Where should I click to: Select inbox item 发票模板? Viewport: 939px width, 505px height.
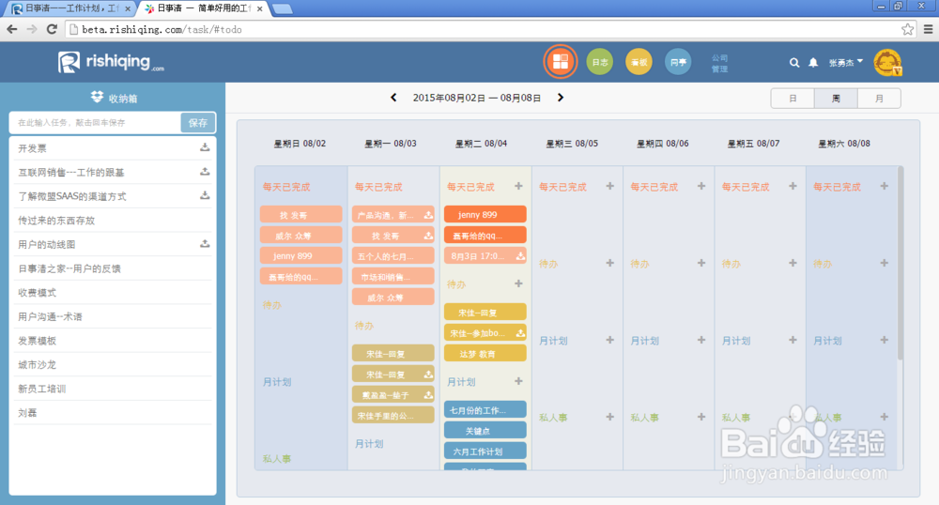pyautogui.click(x=113, y=341)
